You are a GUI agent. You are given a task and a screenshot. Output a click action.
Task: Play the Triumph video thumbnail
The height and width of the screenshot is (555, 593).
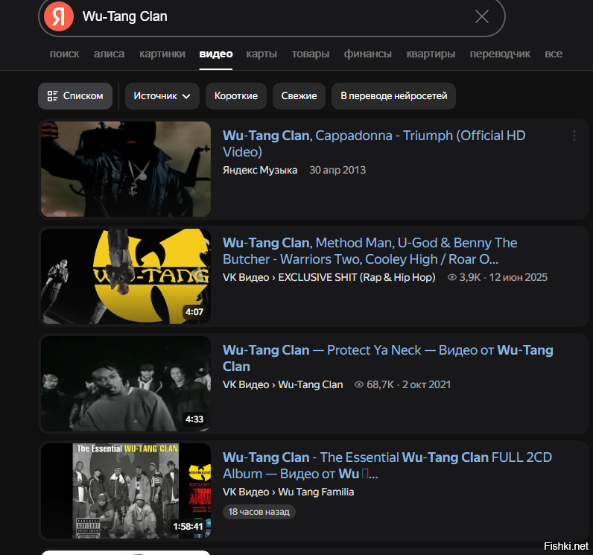point(126,169)
